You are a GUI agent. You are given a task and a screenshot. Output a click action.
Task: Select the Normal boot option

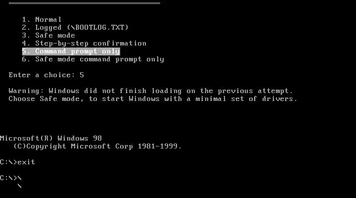pyautogui.click(x=42, y=19)
